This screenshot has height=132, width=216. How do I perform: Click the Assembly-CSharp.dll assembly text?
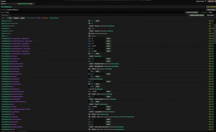tap(13, 10)
